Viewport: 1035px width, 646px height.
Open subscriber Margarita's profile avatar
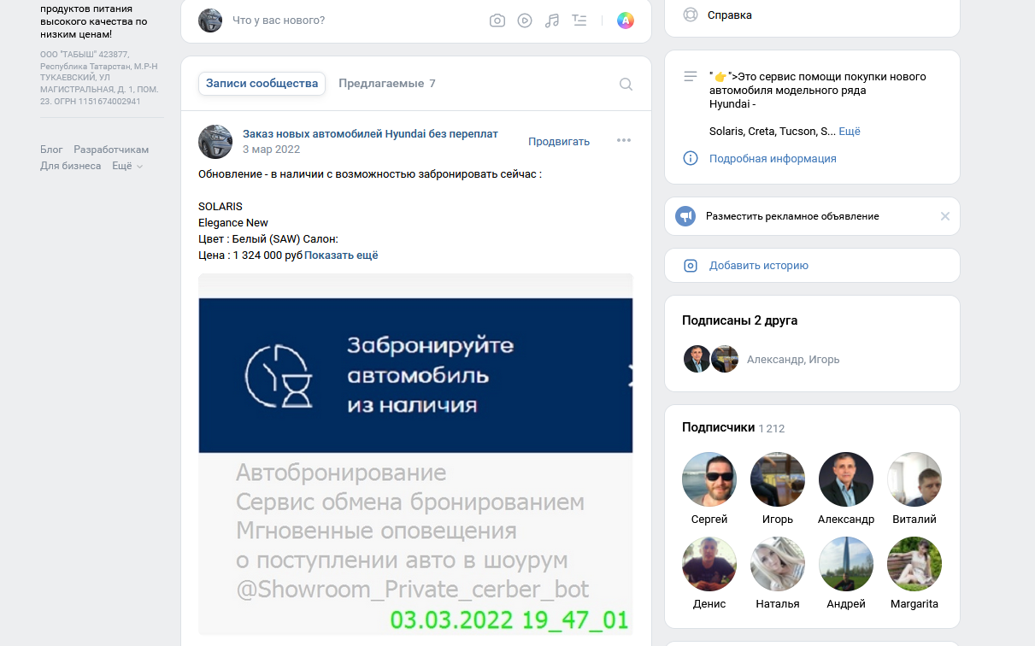[914, 564]
